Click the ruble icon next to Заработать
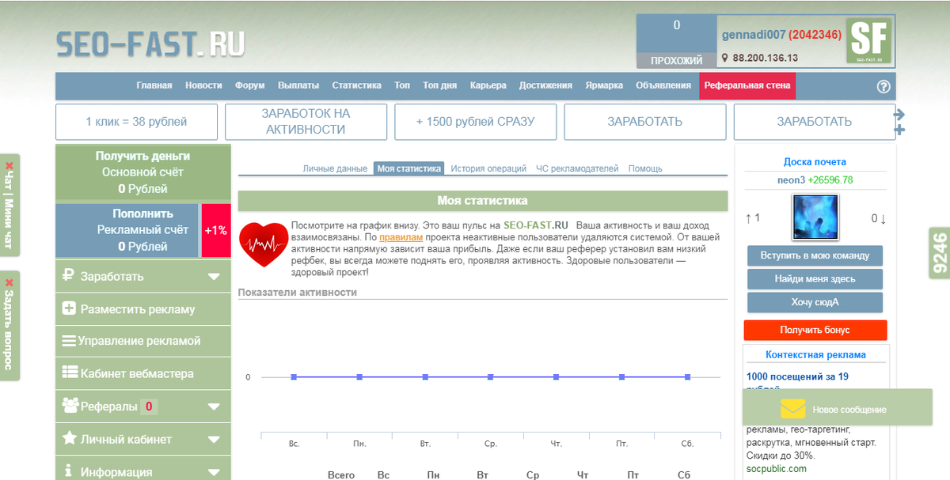The height and width of the screenshot is (480, 950). pos(68,277)
